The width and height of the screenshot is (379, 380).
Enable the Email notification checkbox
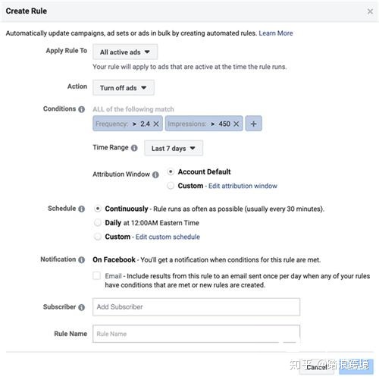[x=96, y=275]
